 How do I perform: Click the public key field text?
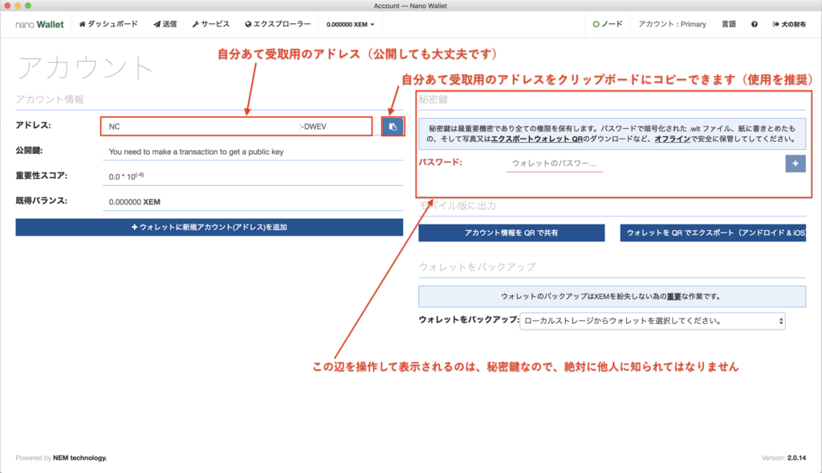(196, 152)
